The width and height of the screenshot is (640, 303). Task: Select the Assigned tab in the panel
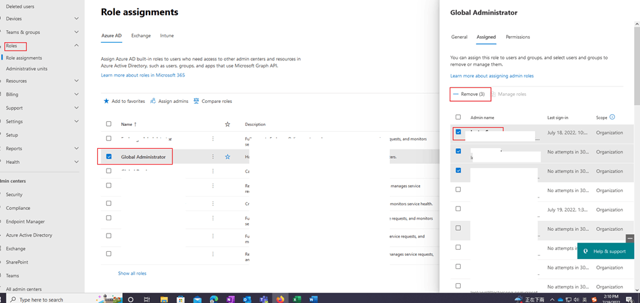pyautogui.click(x=486, y=37)
